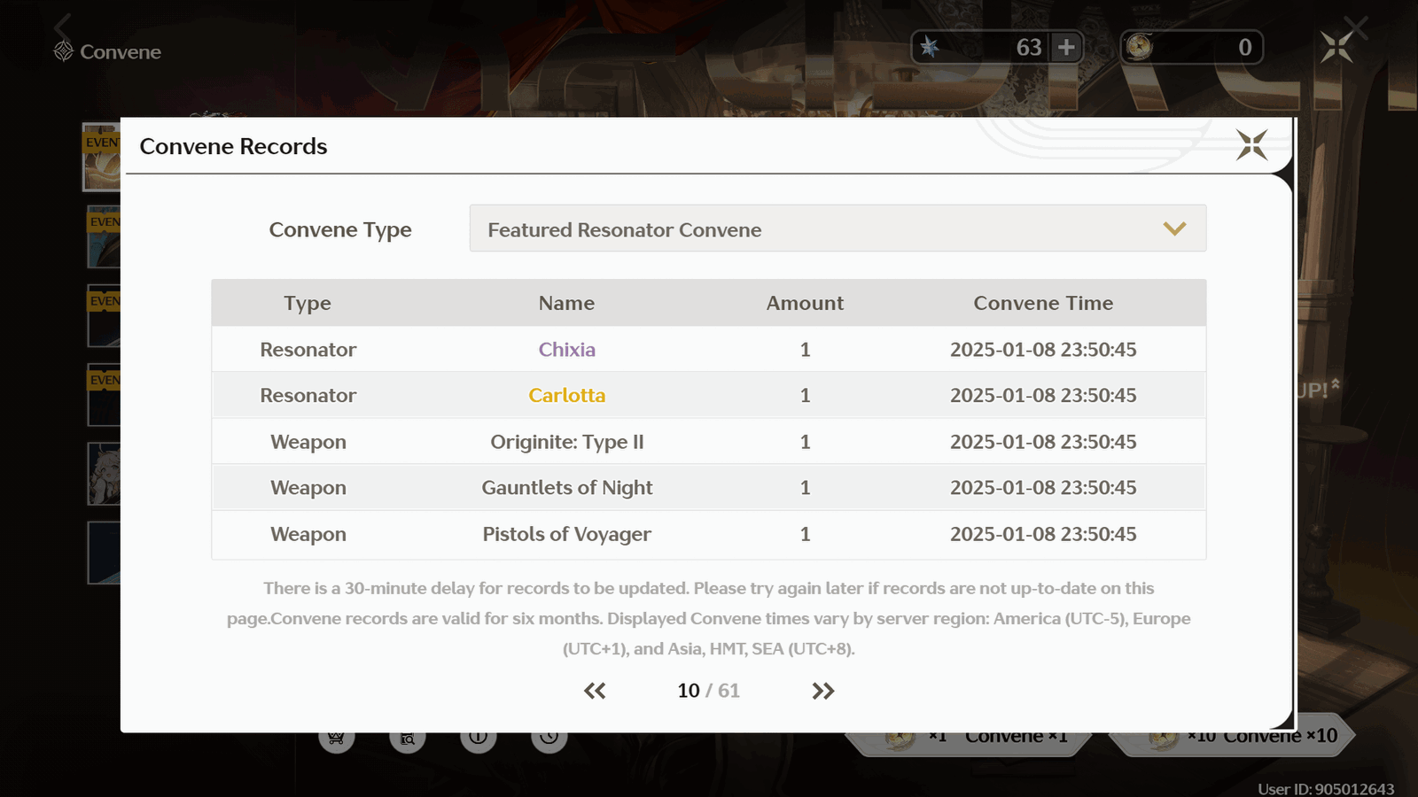Click the dropdown chevron arrow
This screenshot has width=1418, height=797.
1174,229
